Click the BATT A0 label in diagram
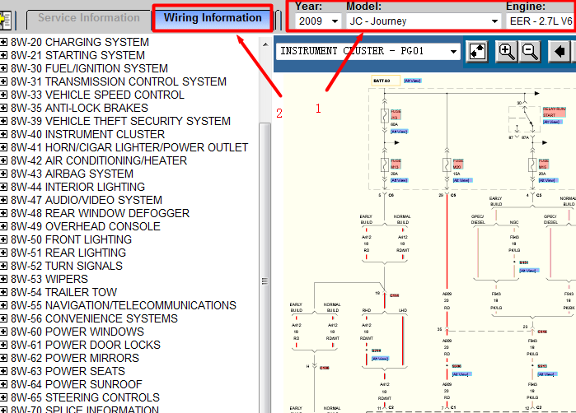The height and width of the screenshot is (413, 576). pos(386,81)
